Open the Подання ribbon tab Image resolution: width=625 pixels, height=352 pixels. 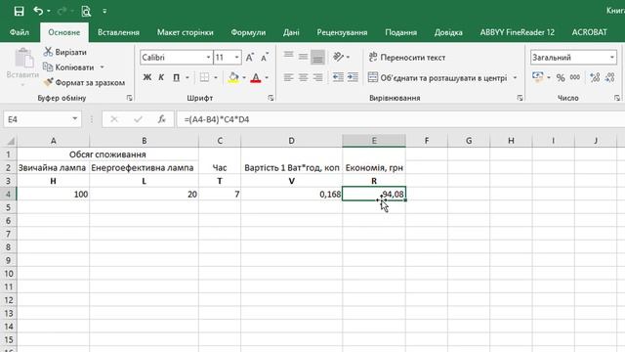[400, 32]
